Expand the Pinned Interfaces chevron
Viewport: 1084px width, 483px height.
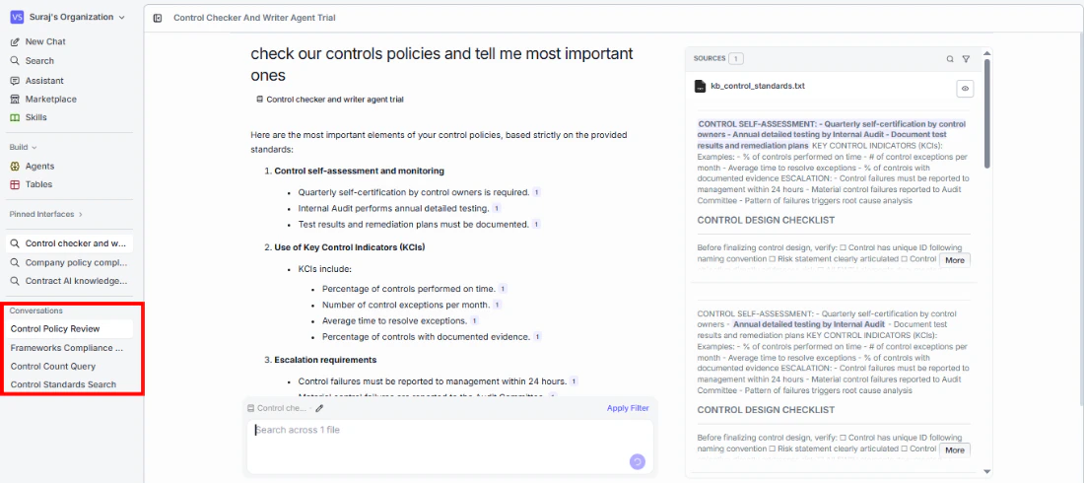click(80, 215)
